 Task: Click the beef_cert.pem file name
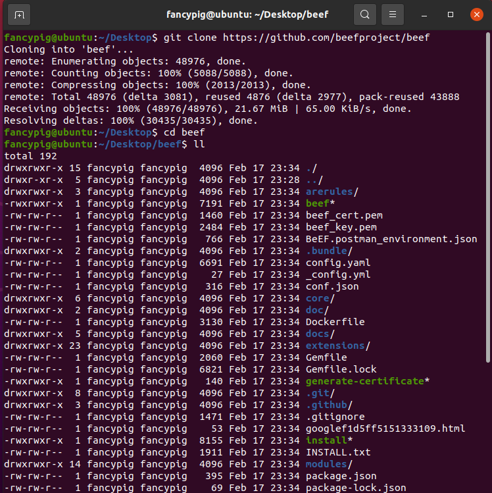tap(344, 215)
